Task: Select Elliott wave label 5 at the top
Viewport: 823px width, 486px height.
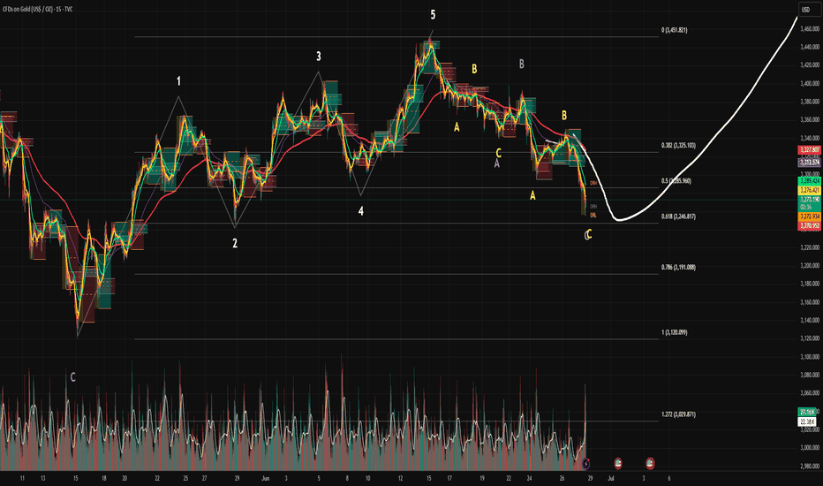Action: coord(433,15)
